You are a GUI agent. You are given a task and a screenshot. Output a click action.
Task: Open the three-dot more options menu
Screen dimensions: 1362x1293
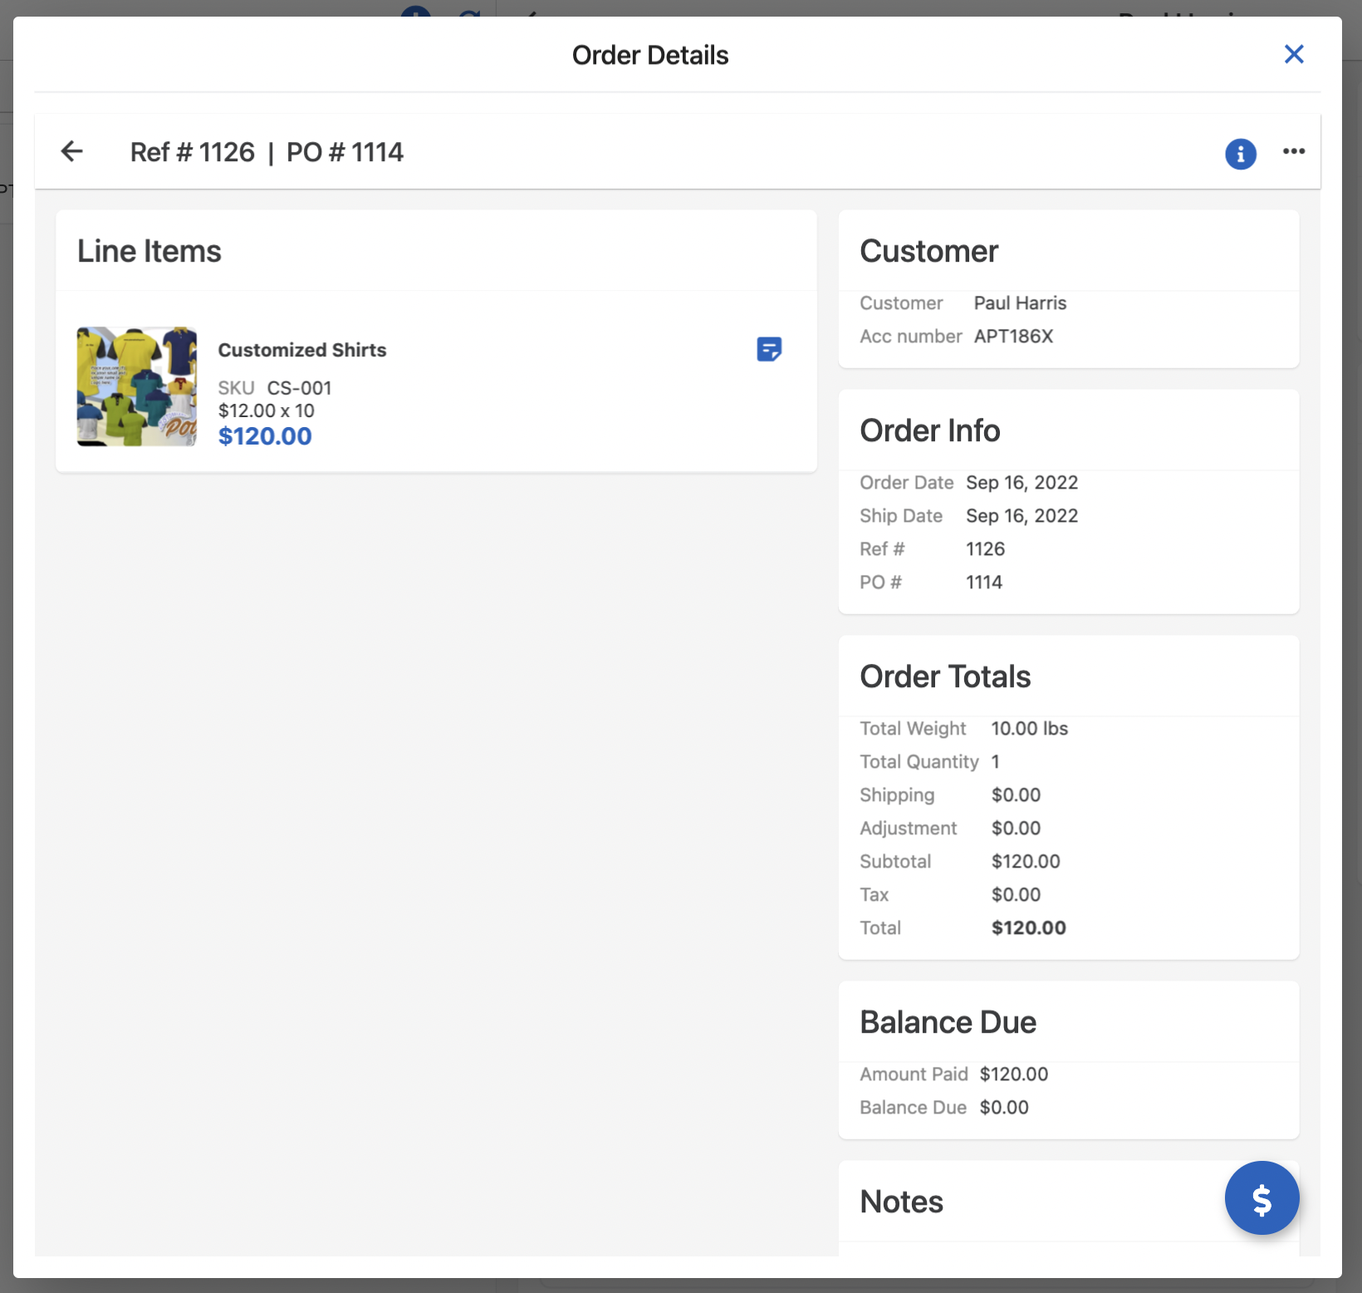pyautogui.click(x=1293, y=151)
